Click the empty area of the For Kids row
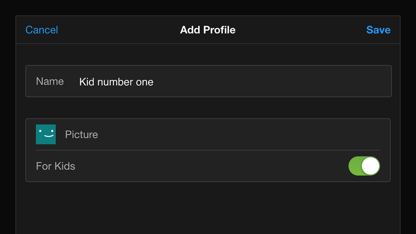Screen dimensions: 416x234 pyautogui.click(x=212, y=166)
